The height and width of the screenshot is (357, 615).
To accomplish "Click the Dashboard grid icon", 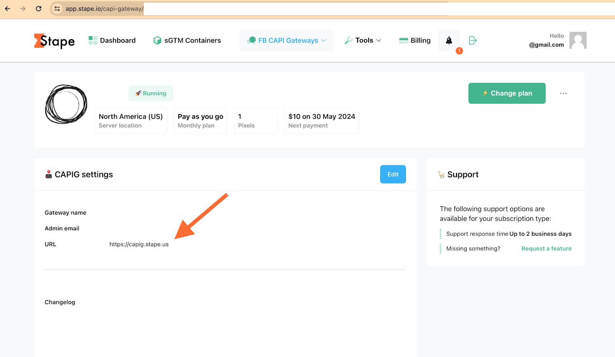I will [x=93, y=40].
